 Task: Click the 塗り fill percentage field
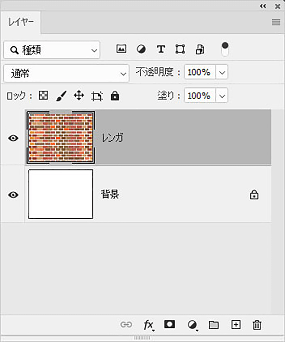[x=200, y=95]
